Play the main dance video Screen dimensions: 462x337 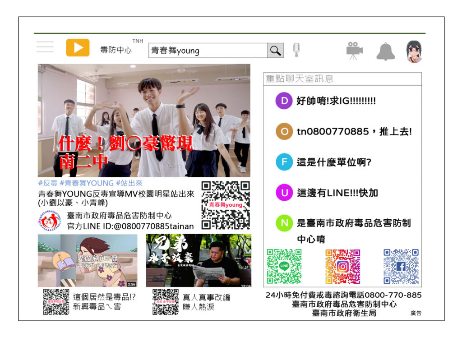point(144,120)
